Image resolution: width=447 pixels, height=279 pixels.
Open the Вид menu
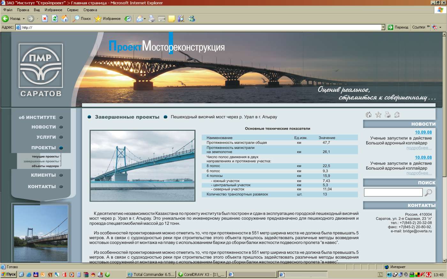[x=37, y=10]
